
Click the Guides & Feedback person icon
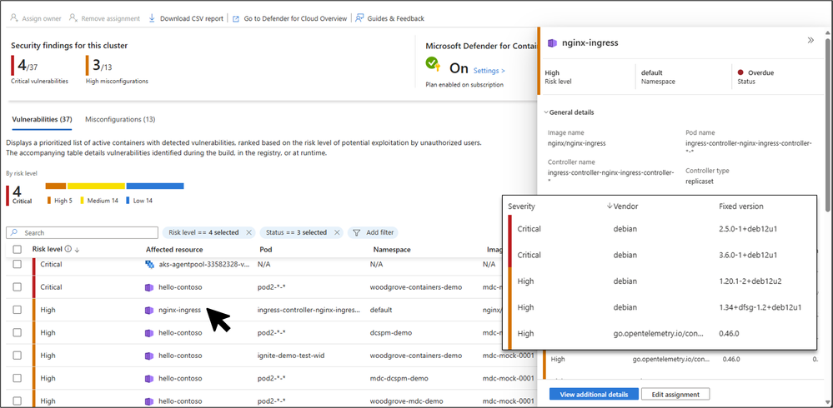click(359, 18)
